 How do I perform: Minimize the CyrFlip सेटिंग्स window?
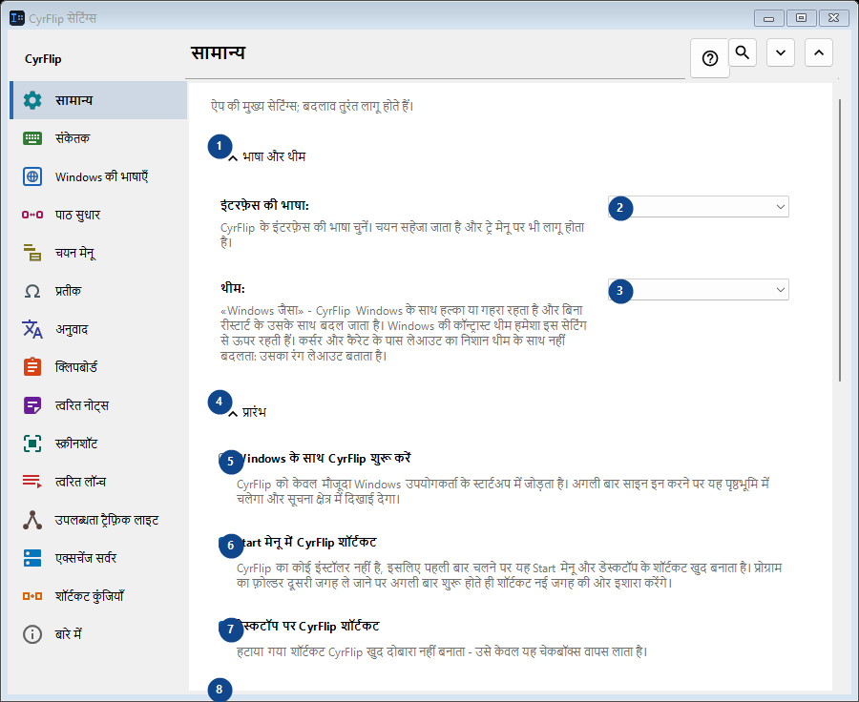768,18
